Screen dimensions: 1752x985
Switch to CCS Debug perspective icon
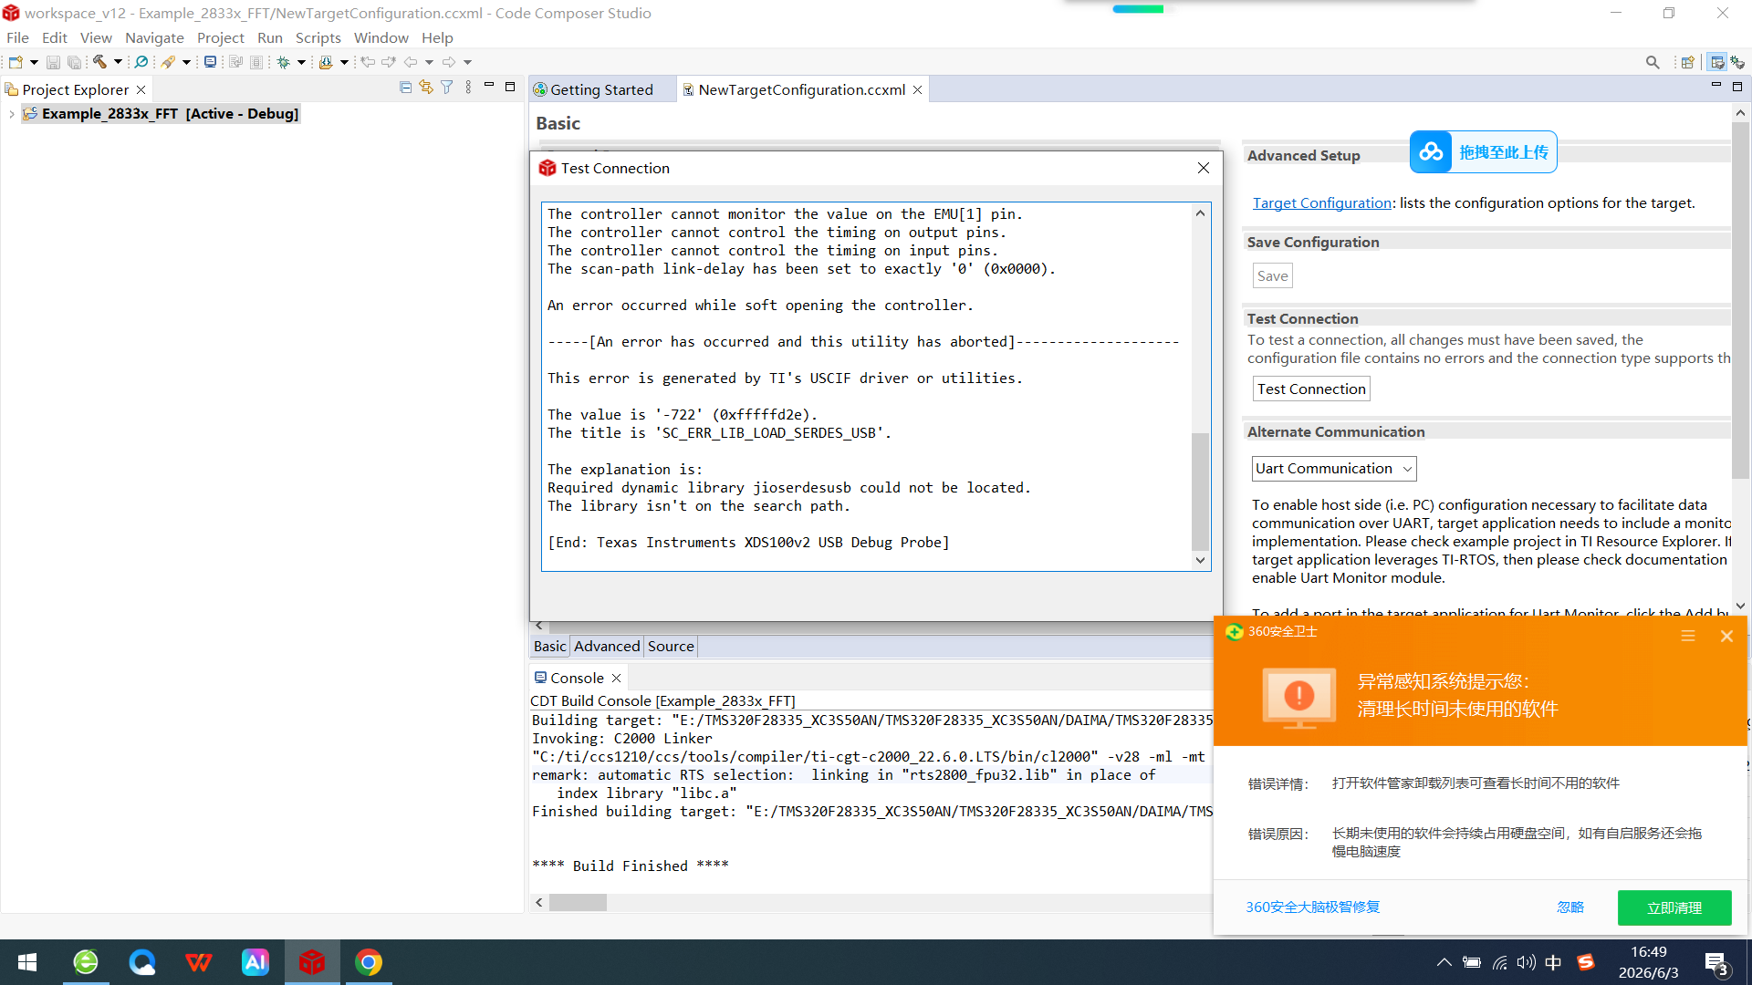pos(1737,62)
